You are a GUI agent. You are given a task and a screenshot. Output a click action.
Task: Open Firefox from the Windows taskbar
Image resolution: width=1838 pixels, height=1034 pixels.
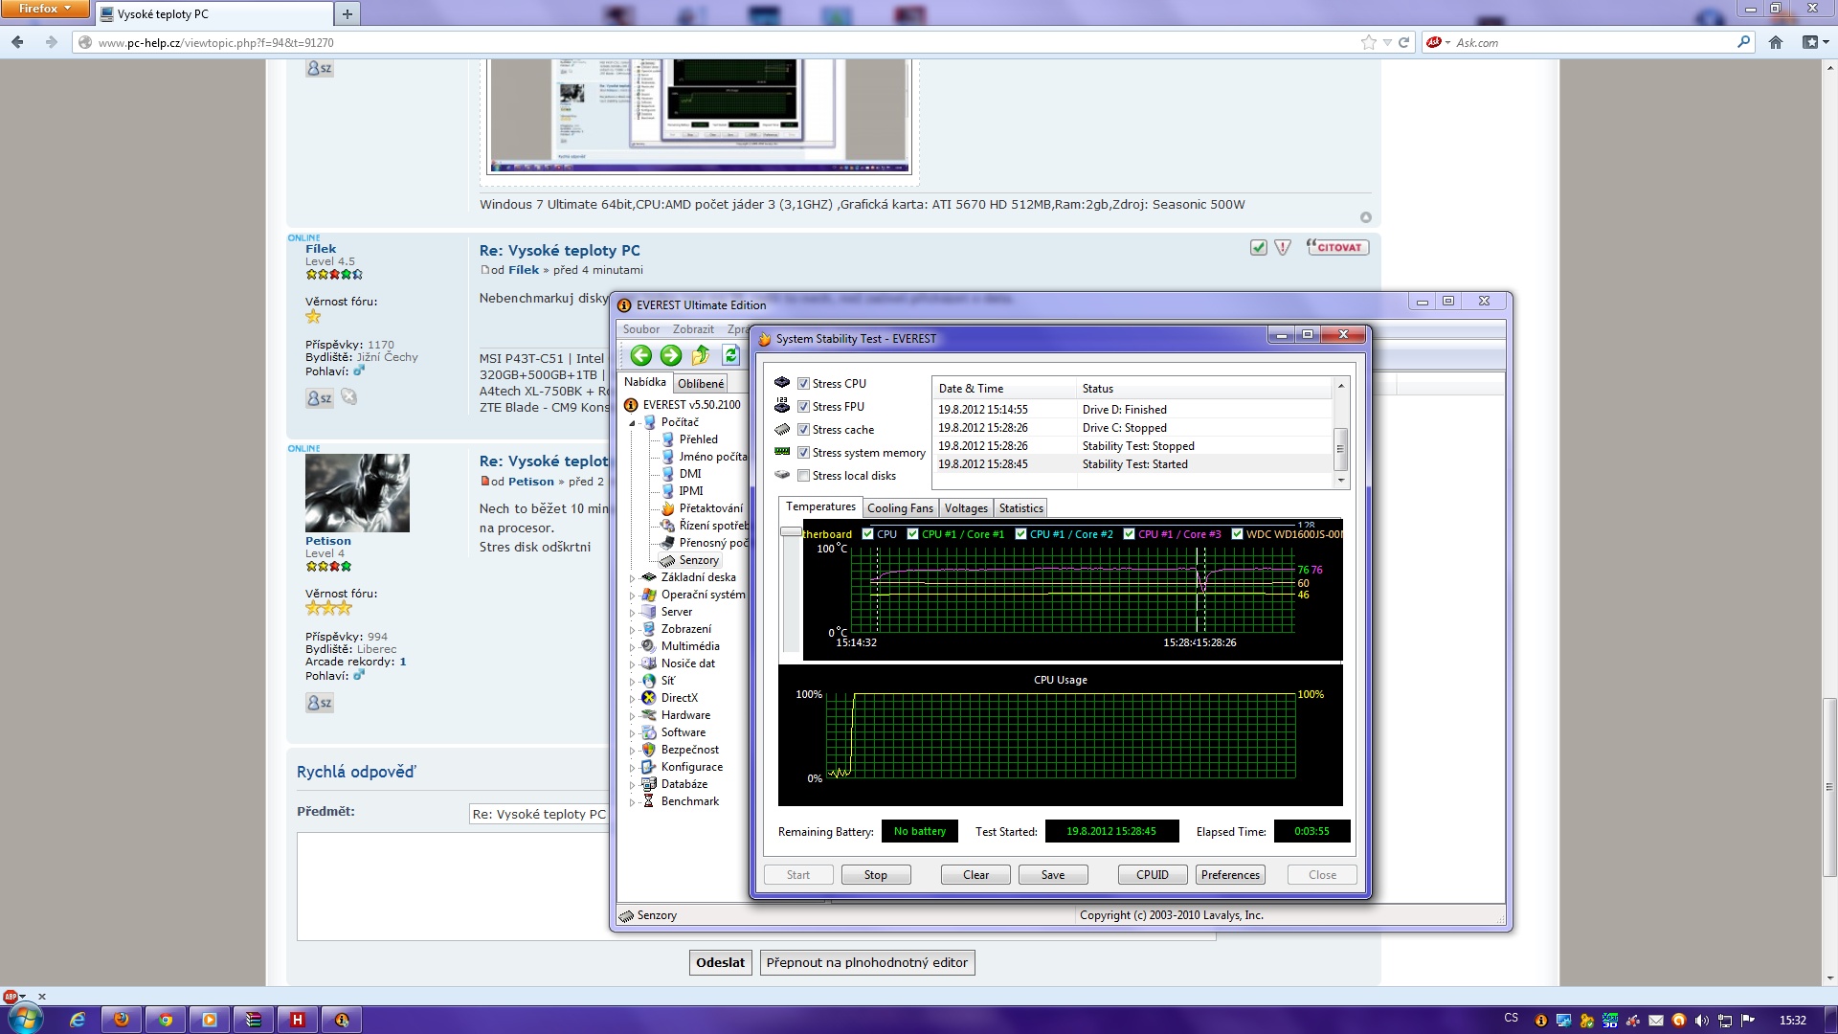pos(122,1020)
